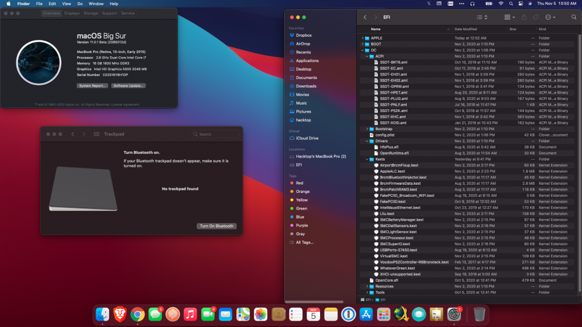Click the System Report button

[92, 85]
